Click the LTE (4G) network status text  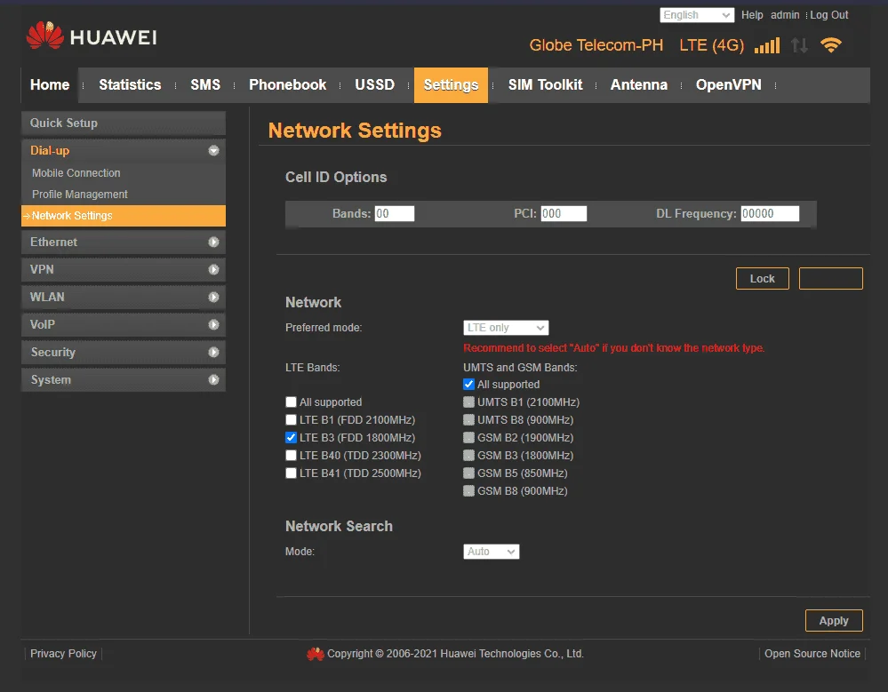click(x=711, y=45)
